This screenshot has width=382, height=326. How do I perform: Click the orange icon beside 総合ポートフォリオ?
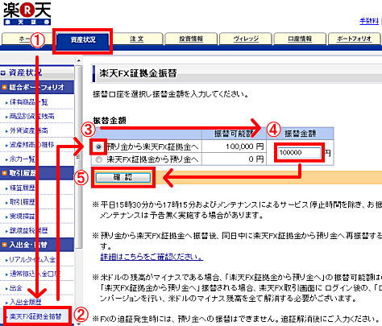4,87
